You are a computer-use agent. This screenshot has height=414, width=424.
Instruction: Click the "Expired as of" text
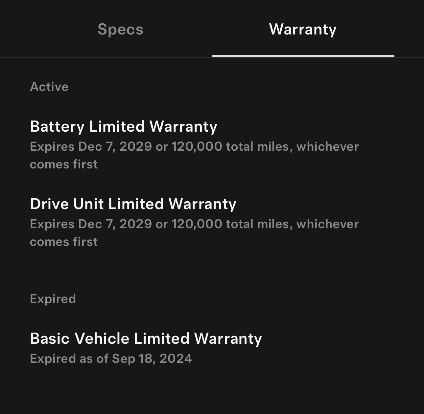pos(69,359)
